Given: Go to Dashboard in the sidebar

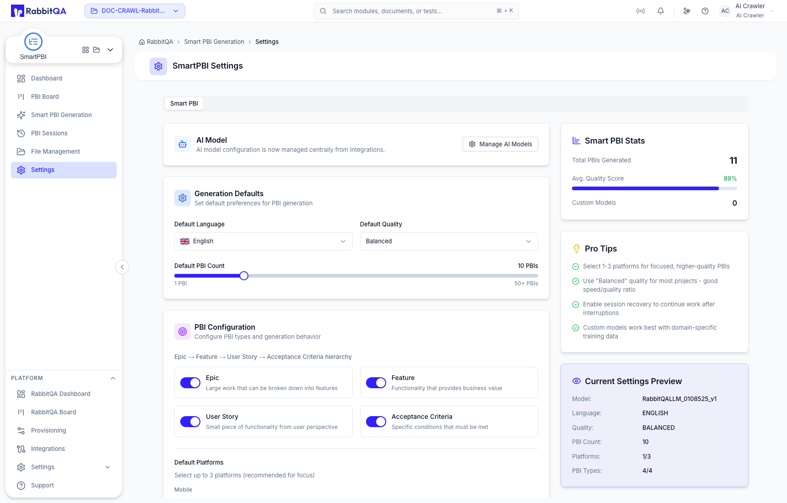Looking at the screenshot, I should pos(64,79).
